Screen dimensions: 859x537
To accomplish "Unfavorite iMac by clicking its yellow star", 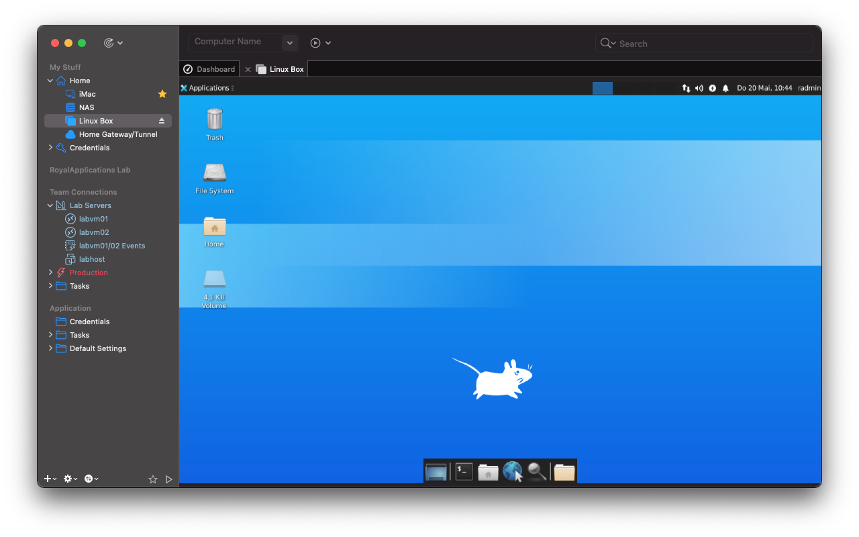I will pyautogui.click(x=162, y=94).
